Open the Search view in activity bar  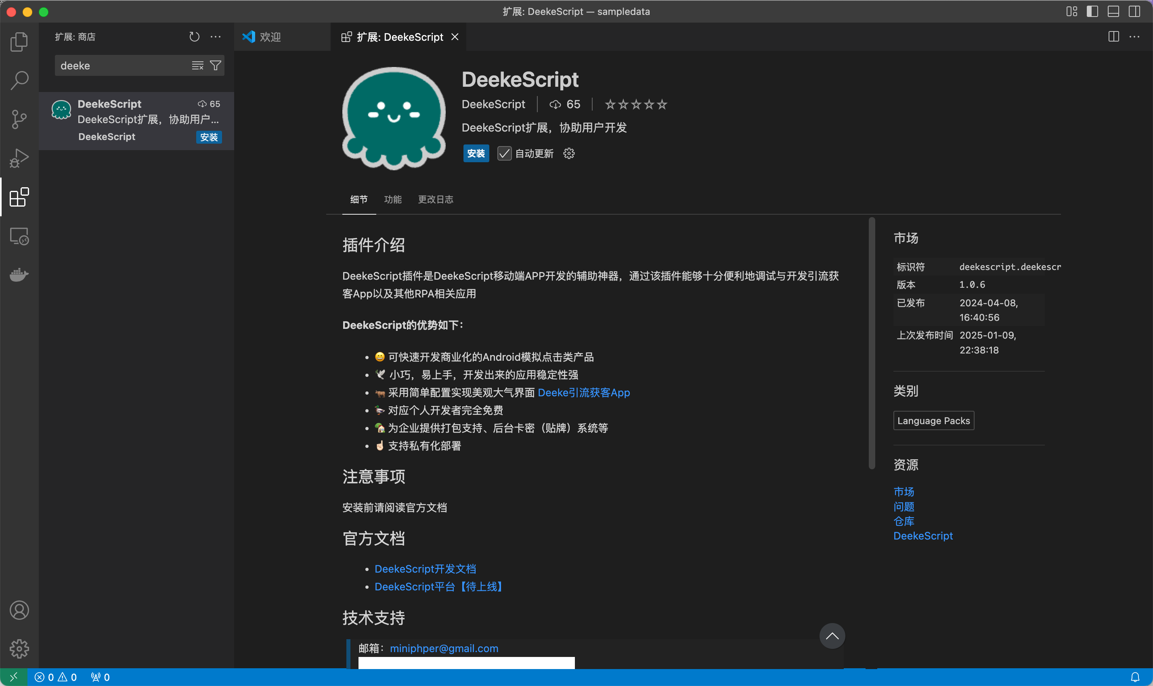19,80
